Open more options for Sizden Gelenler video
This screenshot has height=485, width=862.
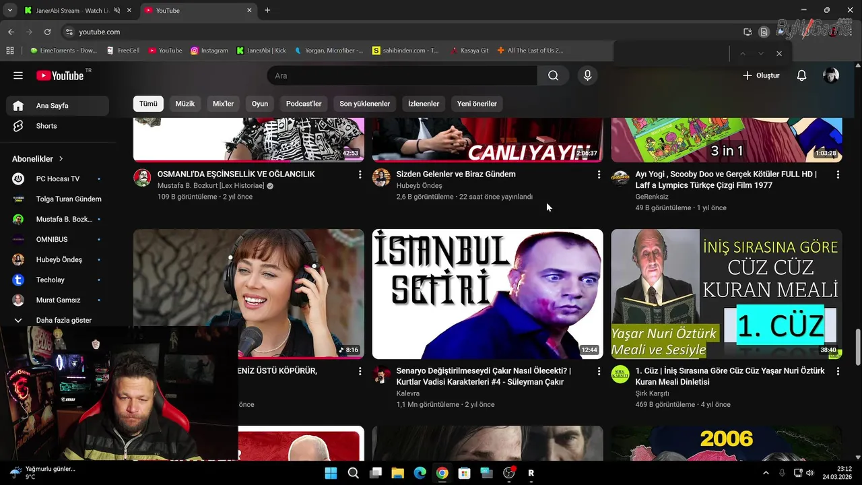pos(599,174)
